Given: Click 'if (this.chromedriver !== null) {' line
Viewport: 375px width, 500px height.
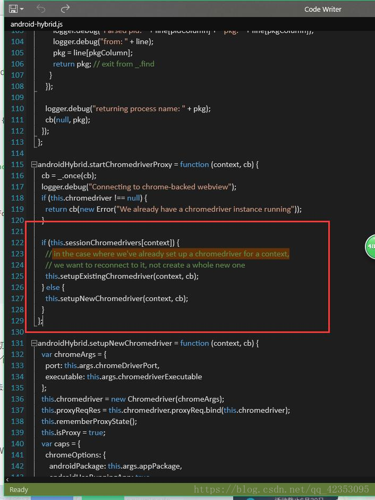Looking at the screenshot, I should click(94, 198).
